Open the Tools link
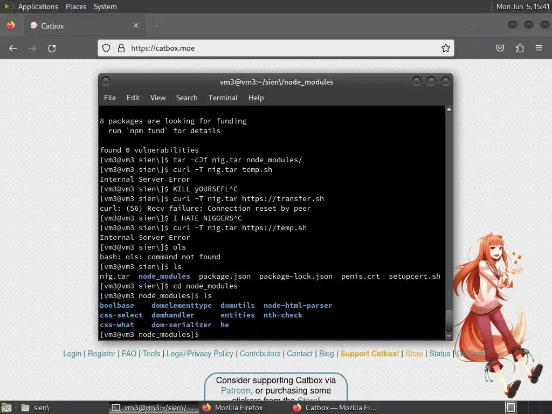Screen dimensions: 552x414 pos(151,354)
